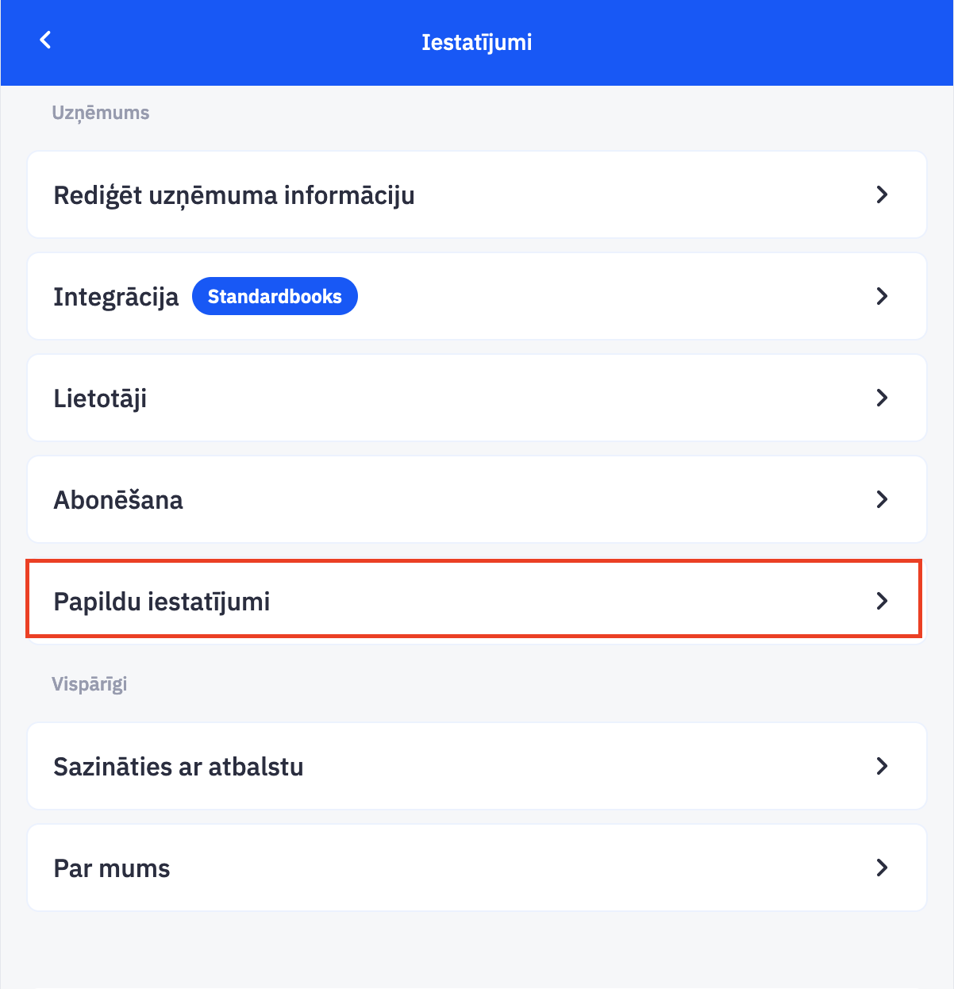Click the blue Standardbooks badge

275,296
